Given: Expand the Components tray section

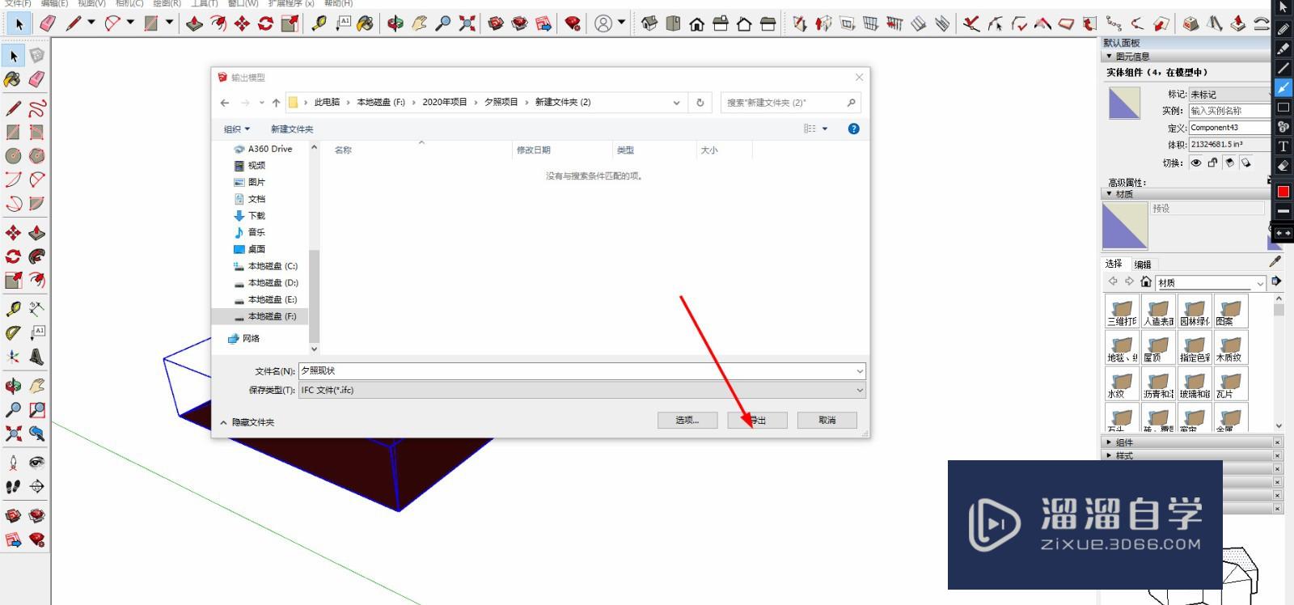Looking at the screenshot, I should pos(1109,442).
